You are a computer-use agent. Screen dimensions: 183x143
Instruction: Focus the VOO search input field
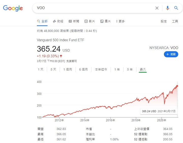[95, 8]
